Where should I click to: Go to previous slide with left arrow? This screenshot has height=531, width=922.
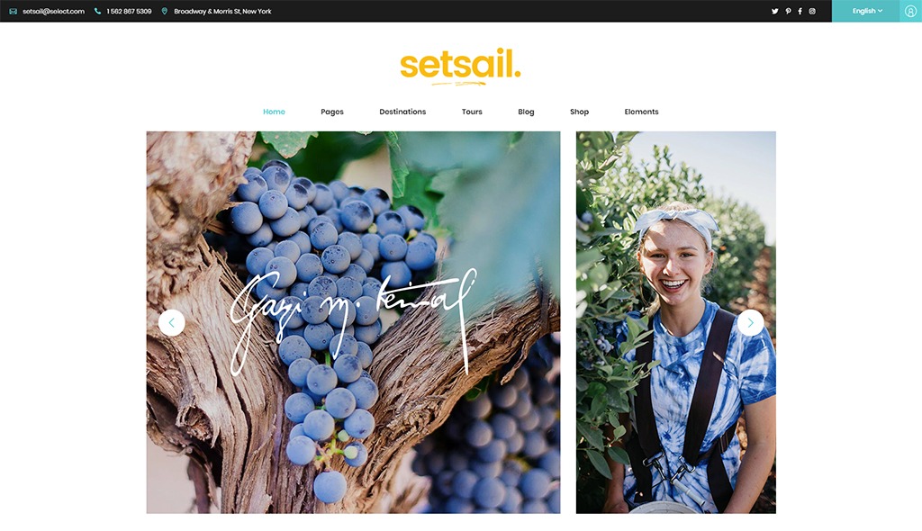click(x=172, y=322)
